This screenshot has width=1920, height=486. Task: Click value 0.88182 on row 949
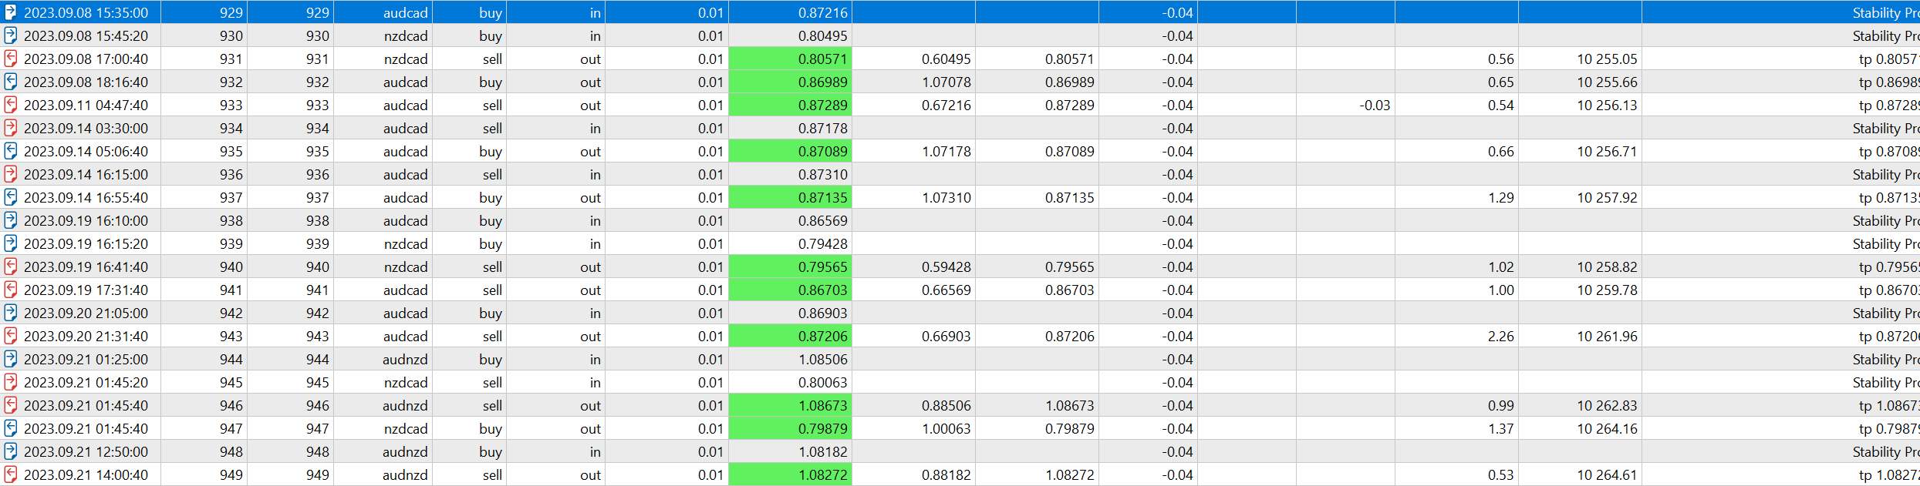[x=947, y=475]
